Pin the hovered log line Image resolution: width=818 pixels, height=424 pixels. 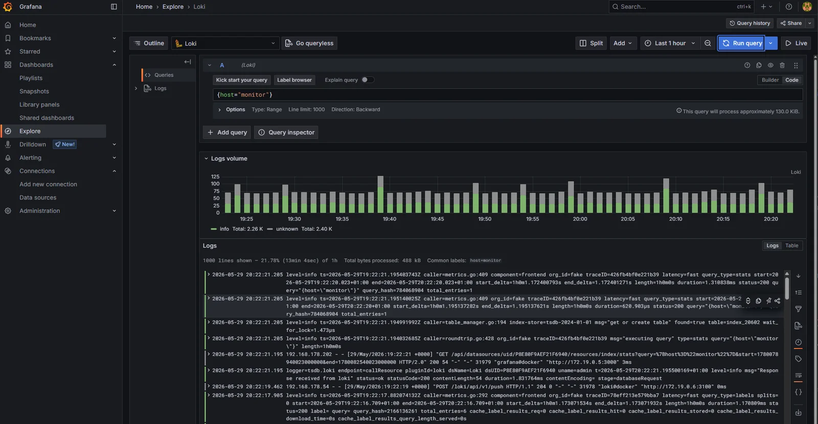pyautogui.click(x=768, y=301)
